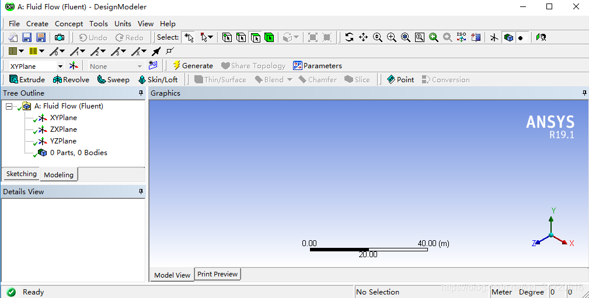Click the Export/Save-as disk icon
The height and width of the screenshot is (298, 589).
(40, 37)
